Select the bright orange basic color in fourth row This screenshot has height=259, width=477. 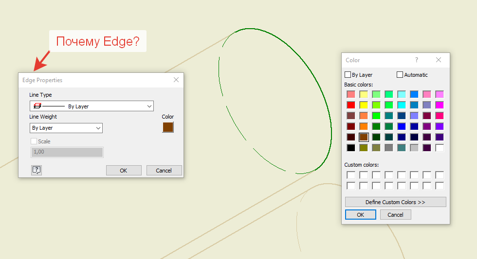364,126
